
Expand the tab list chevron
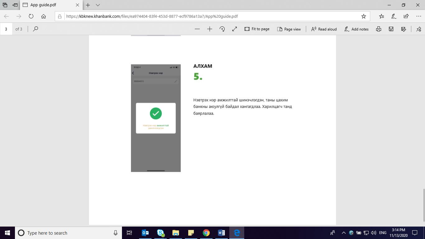tap(98, 5)
